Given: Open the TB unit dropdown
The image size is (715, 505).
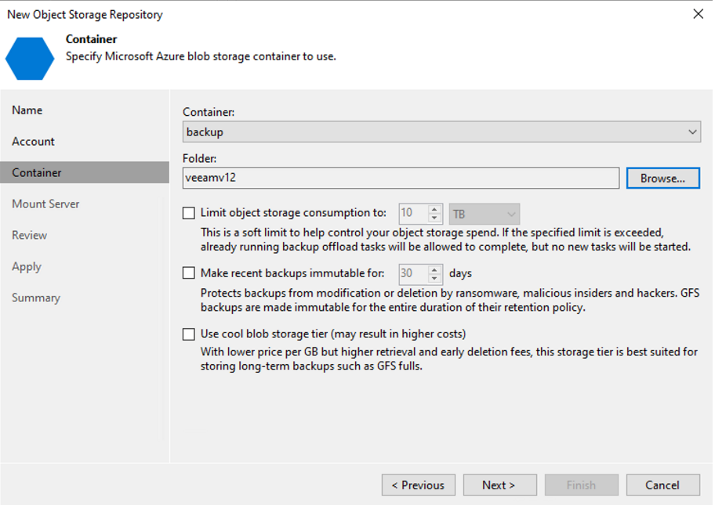Looking at the screenshot, I should click(484, 214).
